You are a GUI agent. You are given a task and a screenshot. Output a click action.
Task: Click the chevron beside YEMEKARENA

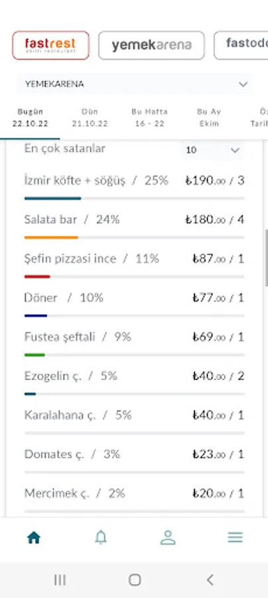coord(243,84)
